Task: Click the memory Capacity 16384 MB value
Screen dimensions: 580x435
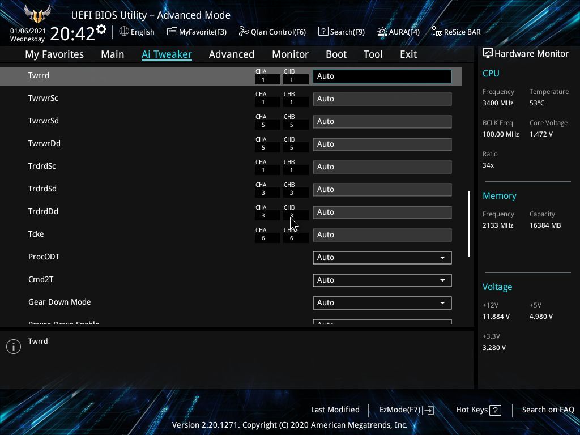Action: (x=545, y=225)
